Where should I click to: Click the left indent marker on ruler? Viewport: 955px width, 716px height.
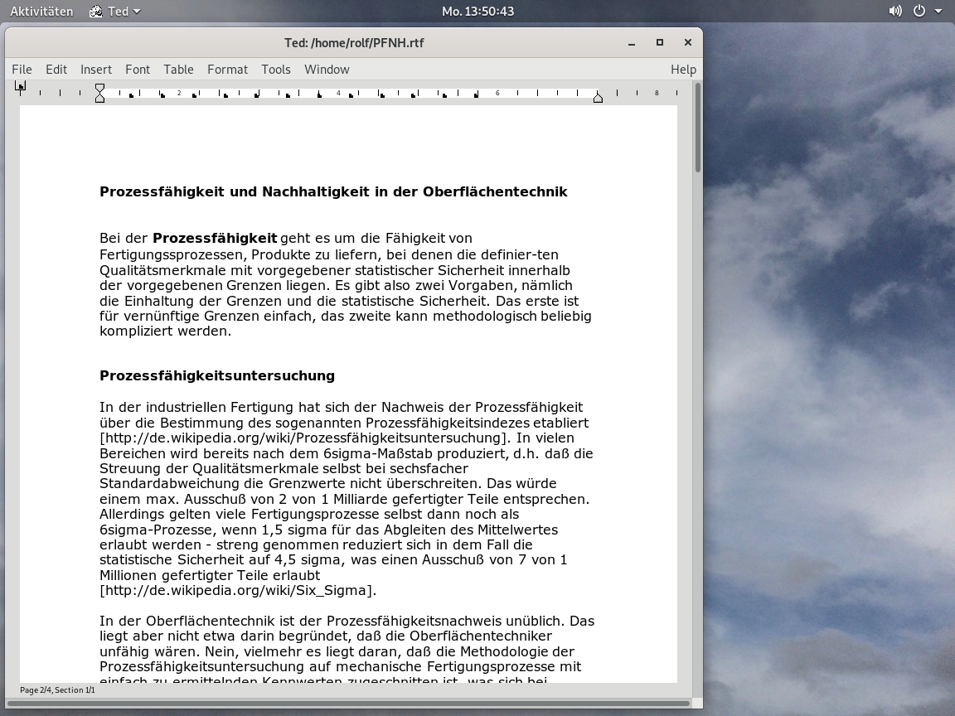click(99, 99)
